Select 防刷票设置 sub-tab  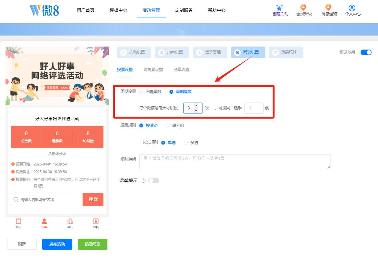click(153, 70)
